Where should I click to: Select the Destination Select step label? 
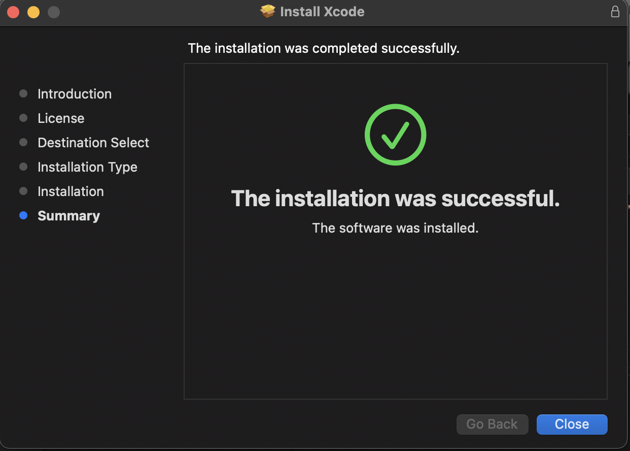93,143
